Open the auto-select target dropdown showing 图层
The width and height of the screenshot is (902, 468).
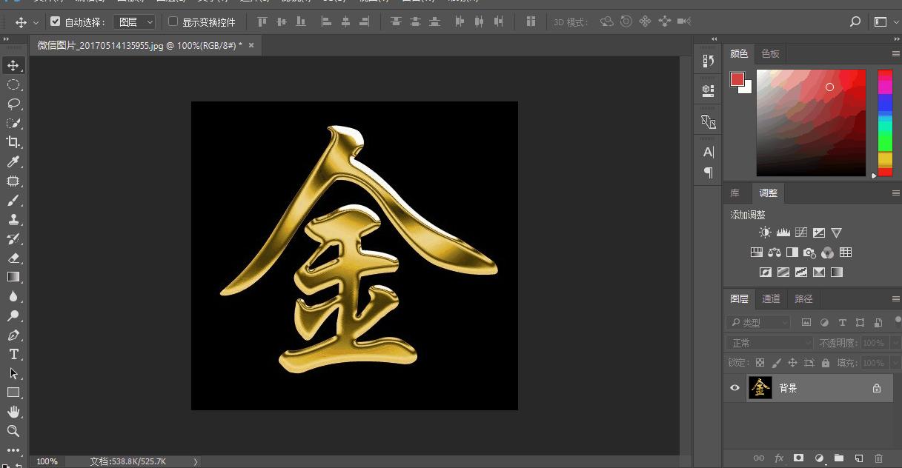pyautogui.click(x=134, y=21)
